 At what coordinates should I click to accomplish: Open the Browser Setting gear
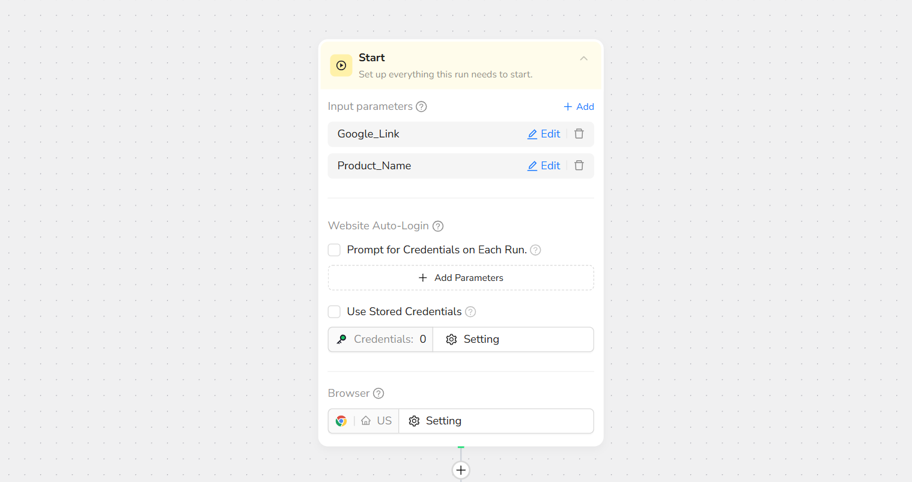point(414,421)
